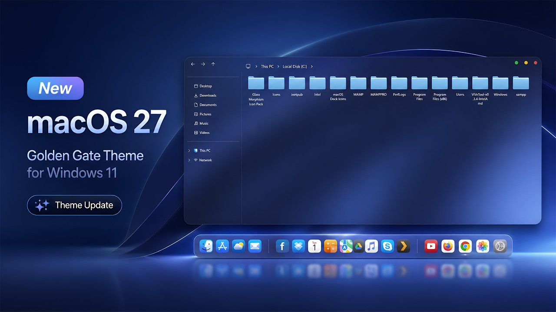
Task: Select the xampp folder
Action: click(x=521, y=86)
